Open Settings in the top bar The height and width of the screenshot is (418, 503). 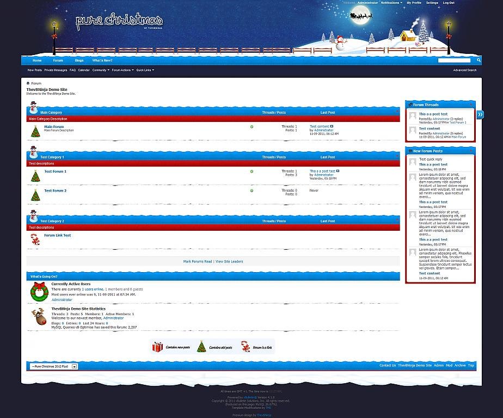432,3
